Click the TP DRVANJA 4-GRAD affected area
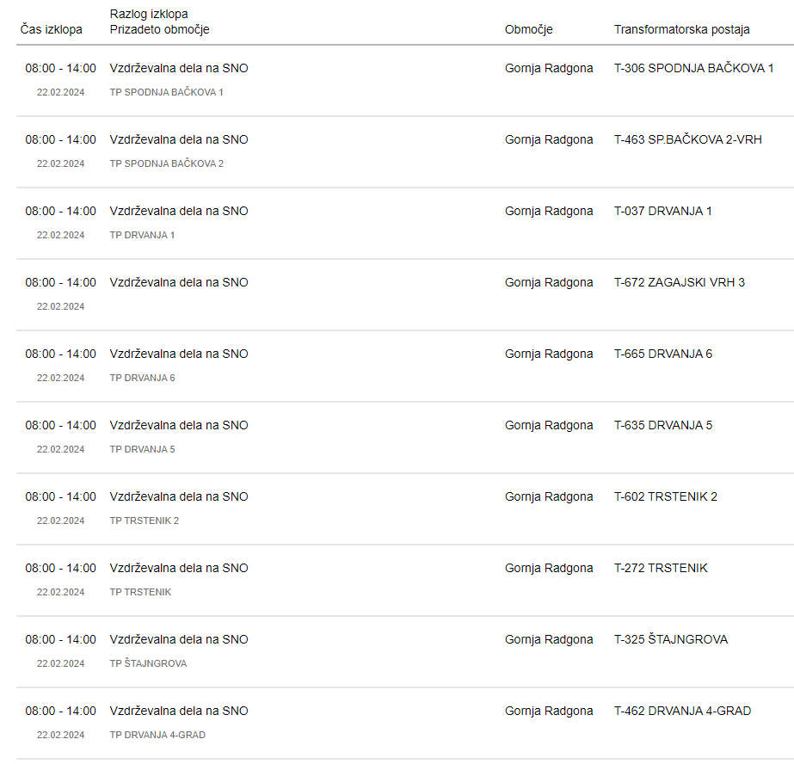 pyautogui.click(x=157, y=735)
